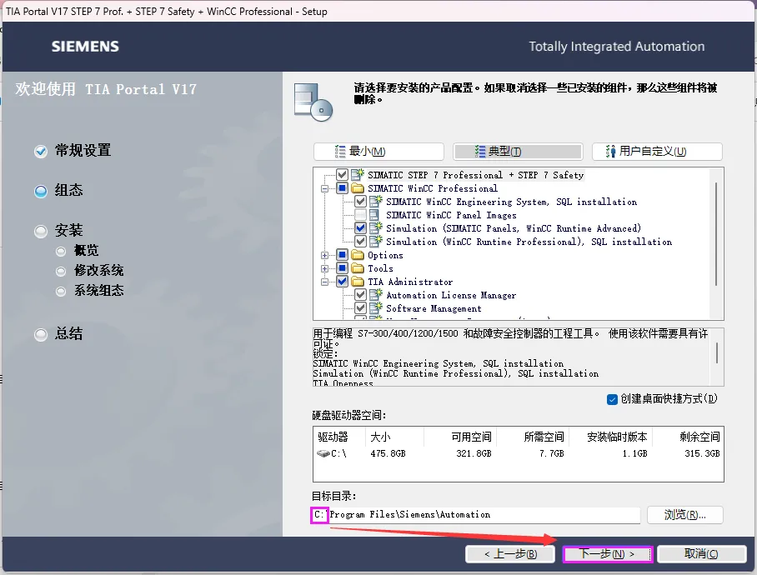Click the 315.3GB remaining space cell
Screen dimensions: 757x575
702,453
